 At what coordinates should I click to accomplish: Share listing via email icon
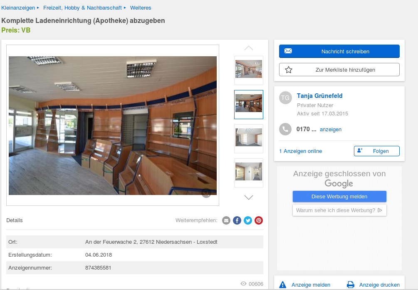[x=226, y=220]
